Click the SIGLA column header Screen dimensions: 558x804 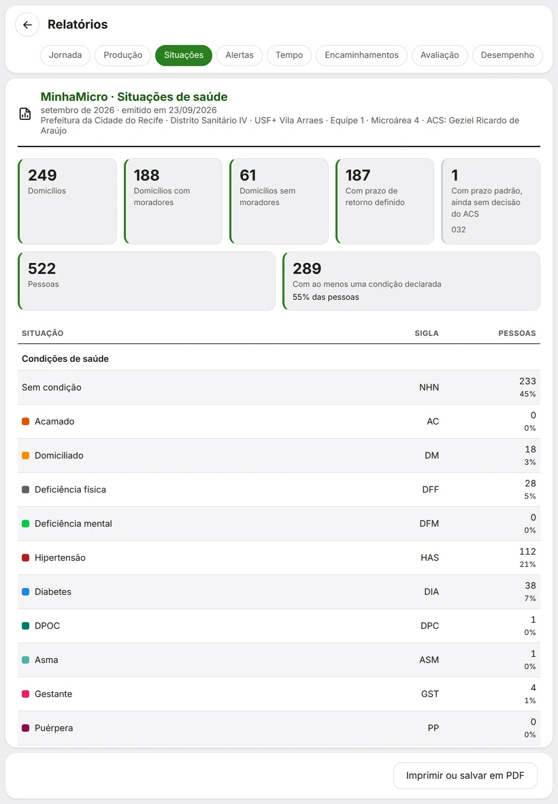[427, 333]
